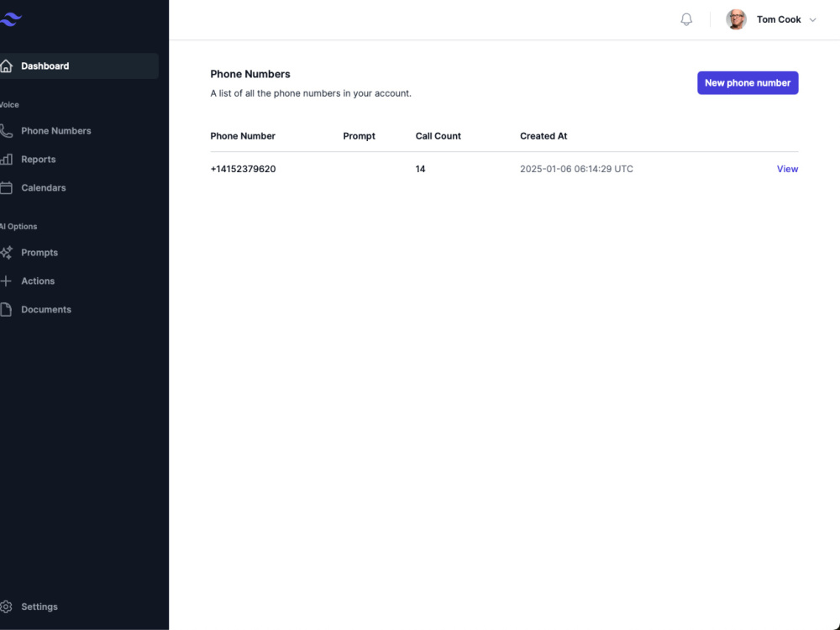This screenshot has height=630, width=840.
Task: Click the Call Count column header
Action: (438, 136)
